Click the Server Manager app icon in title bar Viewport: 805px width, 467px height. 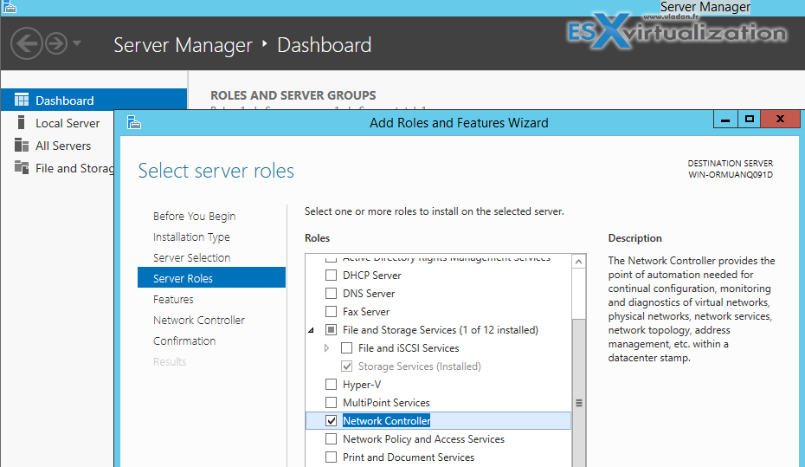10,7
